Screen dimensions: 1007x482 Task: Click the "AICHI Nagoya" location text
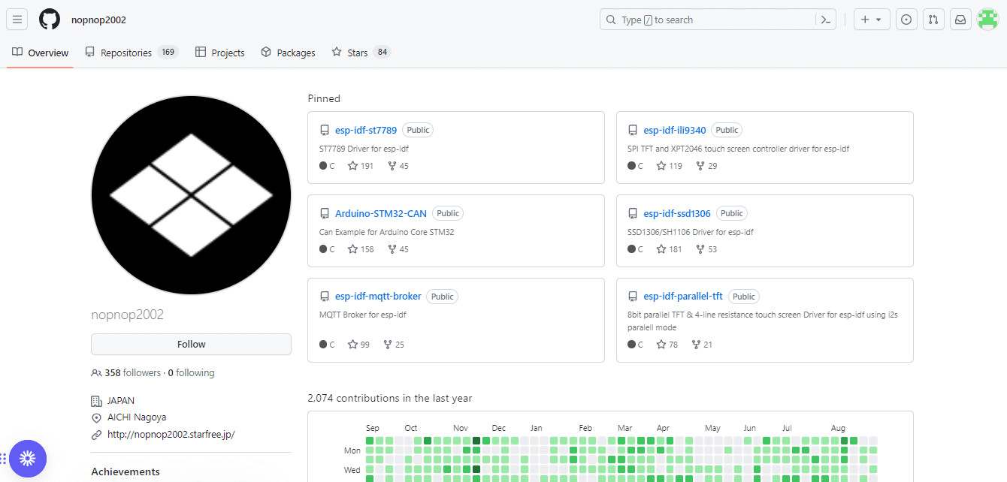click(x=137, y=417)
